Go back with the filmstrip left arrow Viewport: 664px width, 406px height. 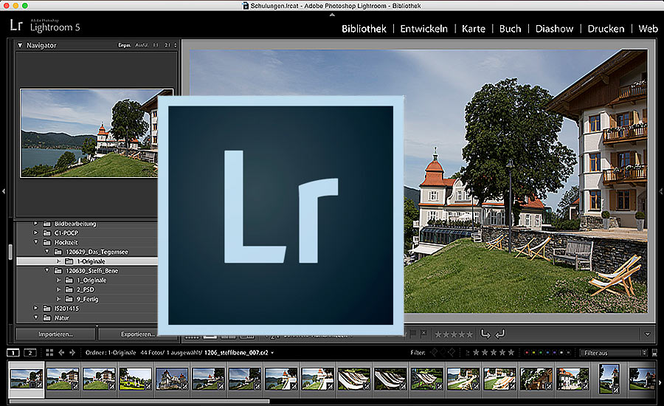tap(62, 353)
